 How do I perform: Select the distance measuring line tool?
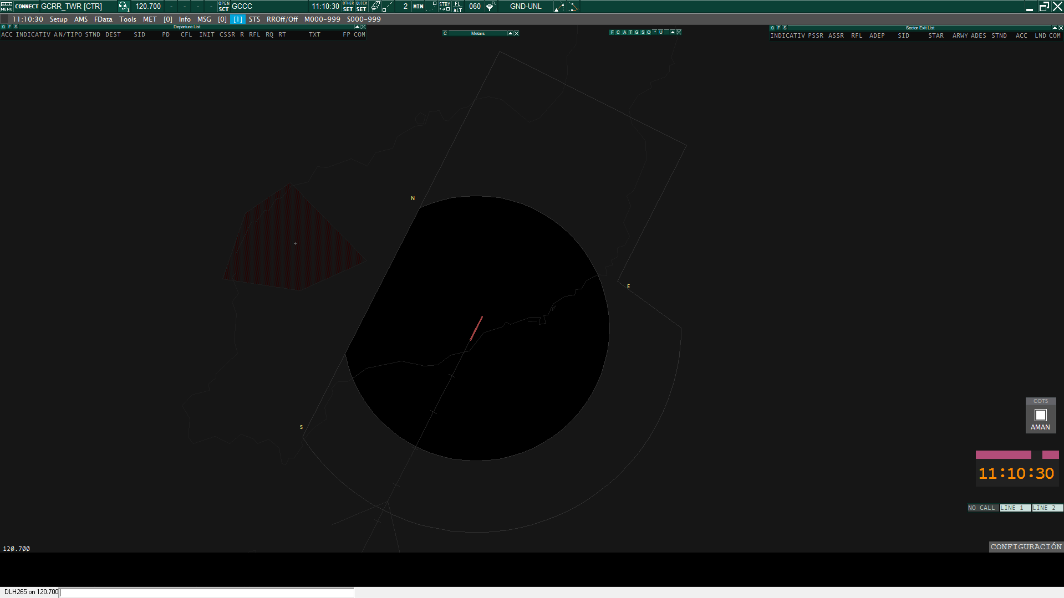[x=388, y=7]
